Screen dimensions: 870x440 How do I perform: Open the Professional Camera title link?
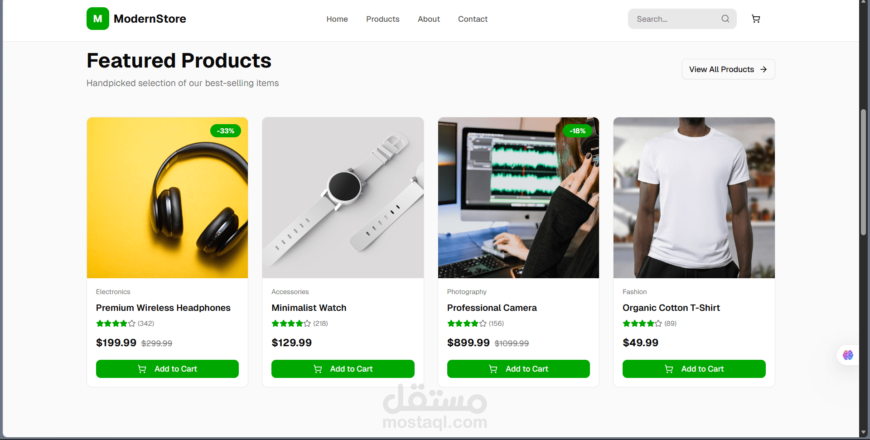tap(492, 308)
